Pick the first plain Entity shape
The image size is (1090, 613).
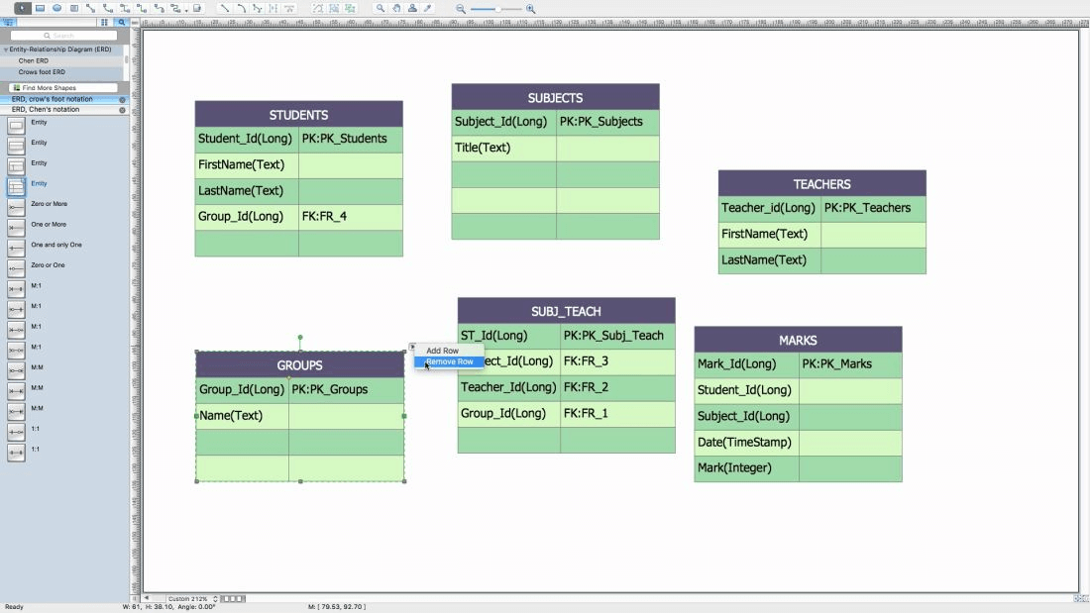[x=16, y=125]
